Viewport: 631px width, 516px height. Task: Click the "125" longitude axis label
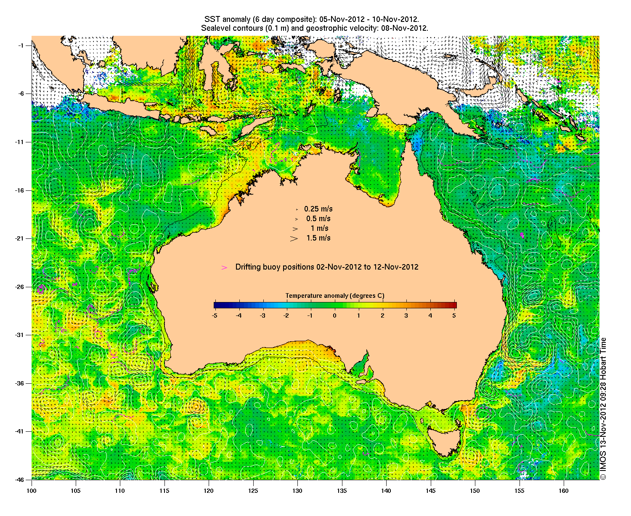253,491
